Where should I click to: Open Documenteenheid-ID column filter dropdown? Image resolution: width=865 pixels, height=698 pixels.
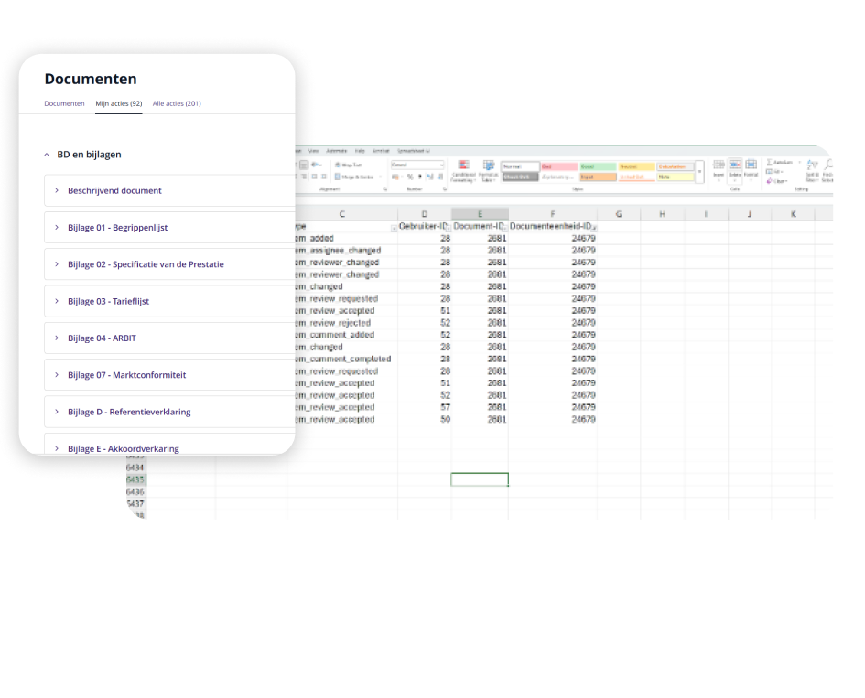pos(593,228)
